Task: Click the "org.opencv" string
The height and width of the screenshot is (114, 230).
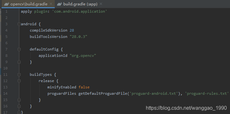Action: tap(83, 56)
